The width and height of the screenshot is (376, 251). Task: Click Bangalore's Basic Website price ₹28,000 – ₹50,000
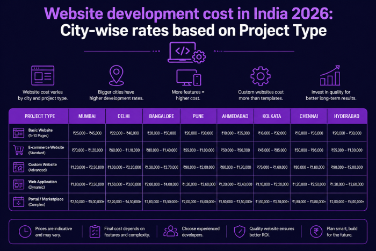pos(162,133)
